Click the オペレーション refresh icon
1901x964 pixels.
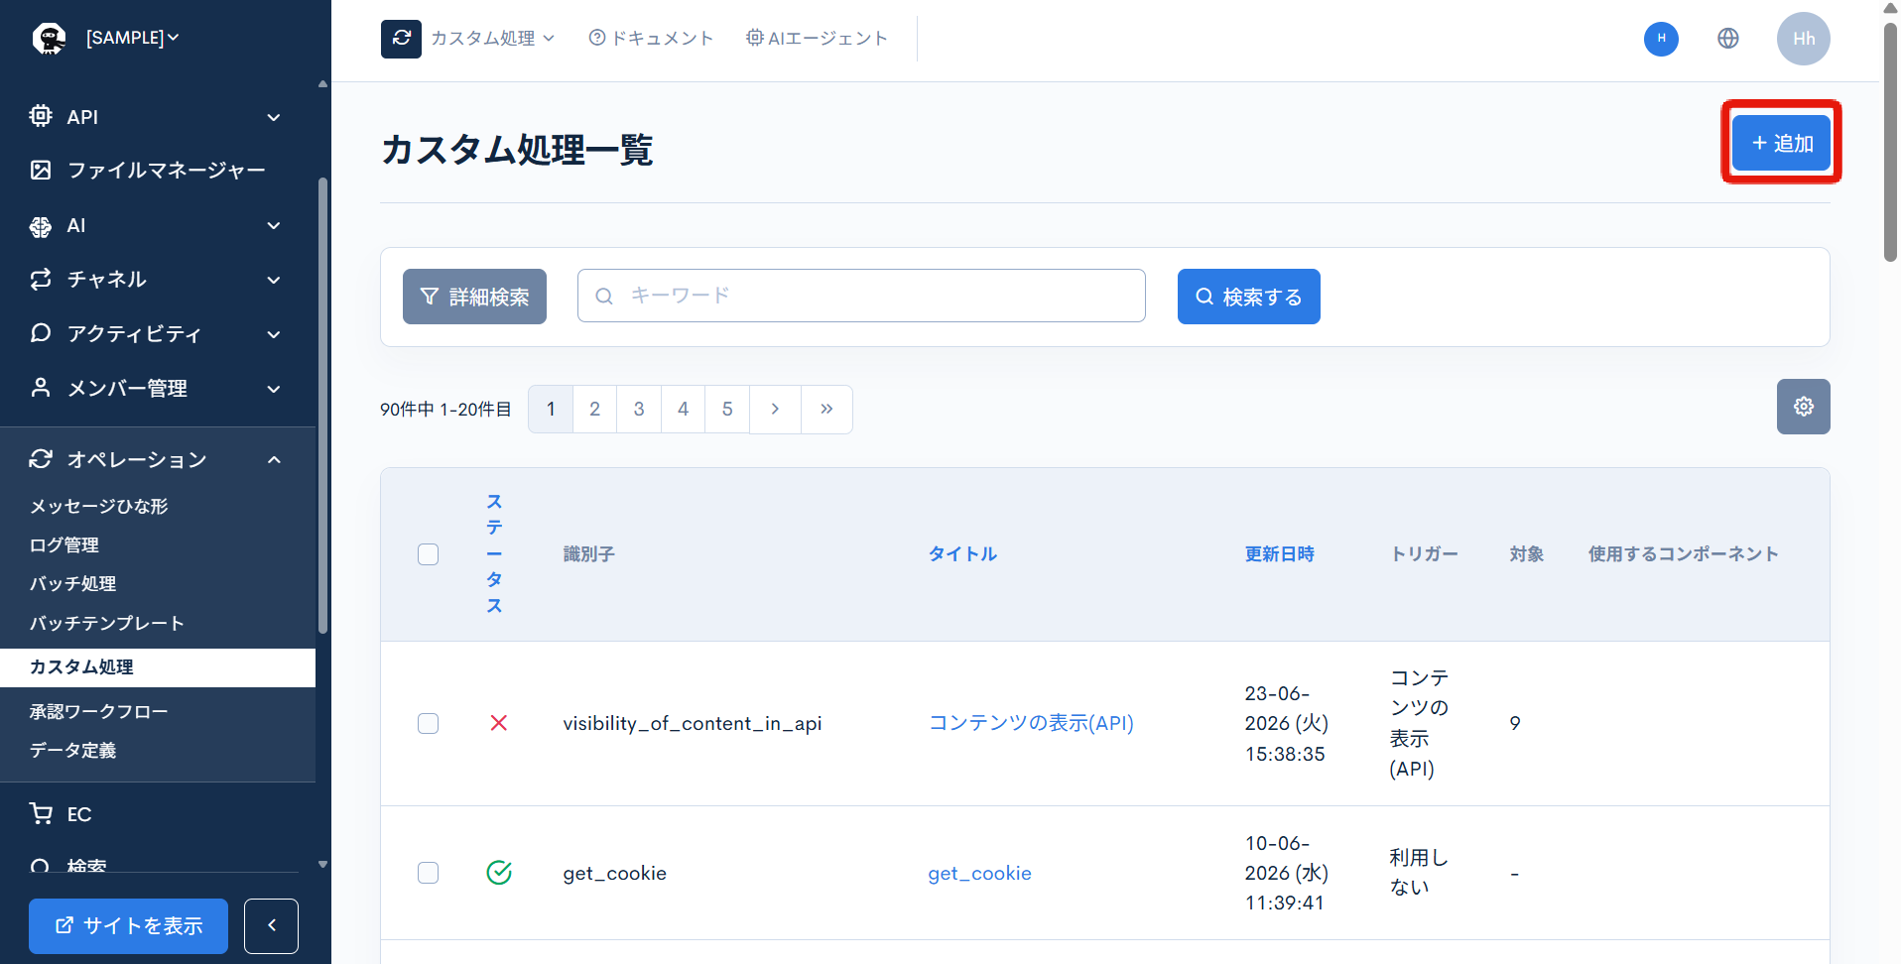point(41,458)
